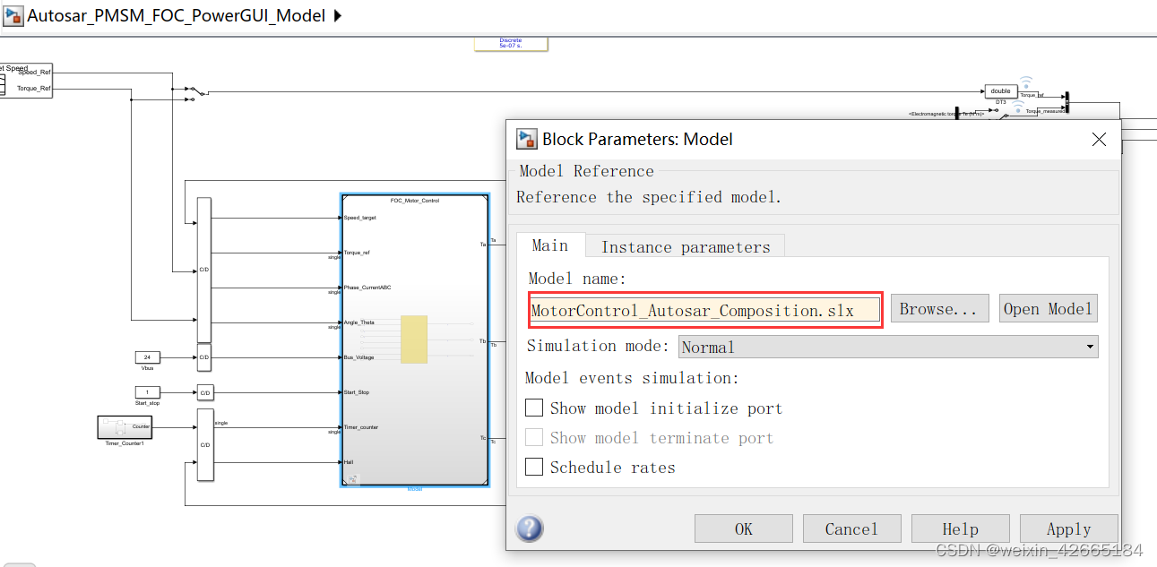Switch to the Main tab
The width and height of the screenshot is (1157, 567).
[550, 245]
